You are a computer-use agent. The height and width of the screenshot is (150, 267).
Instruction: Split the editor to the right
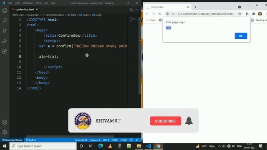click(132, 9)
